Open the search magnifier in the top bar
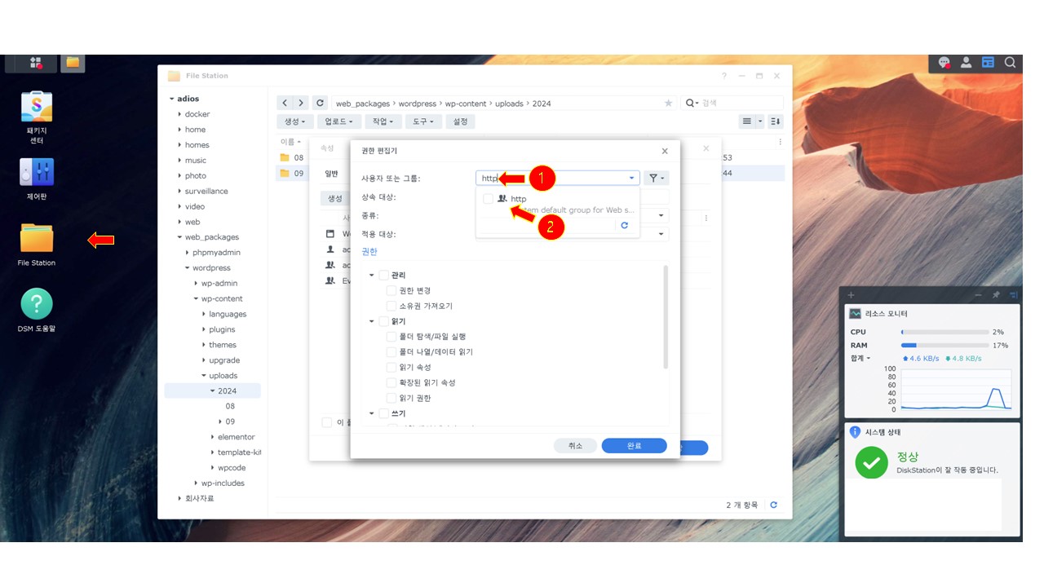1044x587 pixels. pyautogui.click(x=1010, y=63)
